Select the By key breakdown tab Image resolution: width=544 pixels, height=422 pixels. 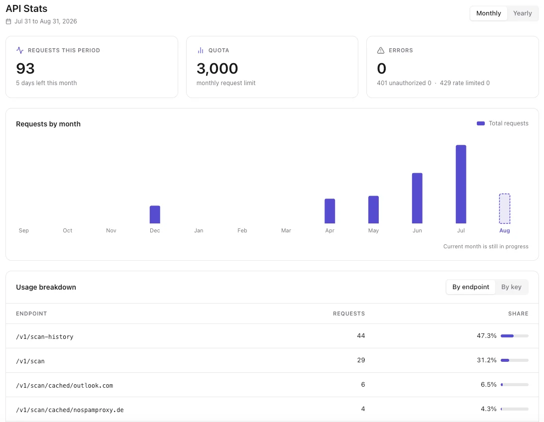(x=511, y=287)
